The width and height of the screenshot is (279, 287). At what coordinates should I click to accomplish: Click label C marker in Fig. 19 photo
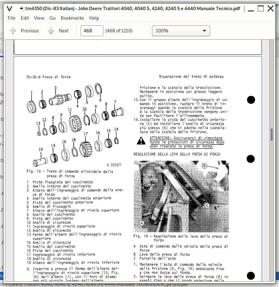pyautogui.click(x=207, y=206)
